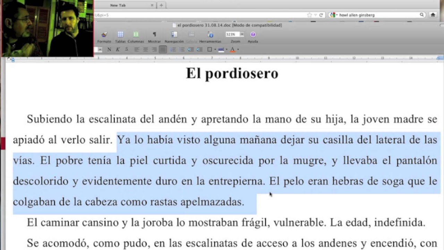Click the greyed Galería icon
This screenshot has width=444, height=250.
(191, 34)
